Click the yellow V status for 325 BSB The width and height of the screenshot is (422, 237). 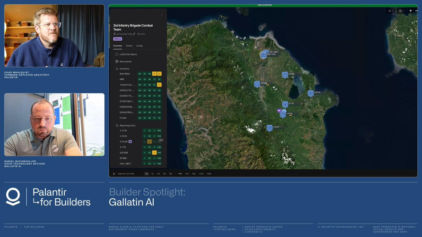tap(154, 153)
